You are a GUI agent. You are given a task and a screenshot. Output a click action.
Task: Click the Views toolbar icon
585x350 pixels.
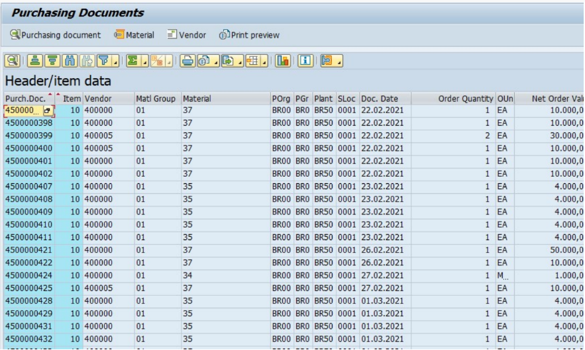click(205, 60)
